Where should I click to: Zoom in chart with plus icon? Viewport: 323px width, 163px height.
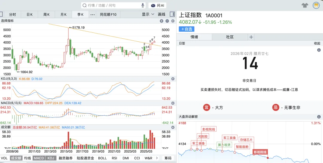(161, 21)
